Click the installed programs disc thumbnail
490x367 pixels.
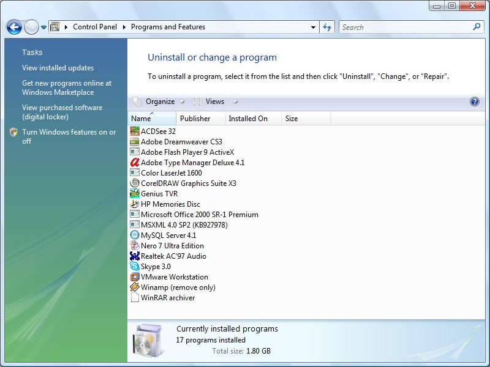coord(148,341)
